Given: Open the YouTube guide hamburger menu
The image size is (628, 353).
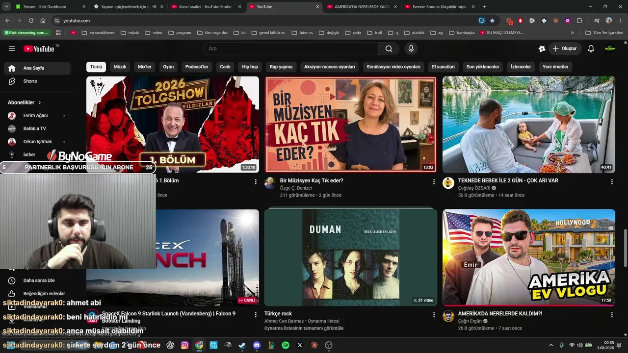Looking at the screenshot, I should coord(12,49).
